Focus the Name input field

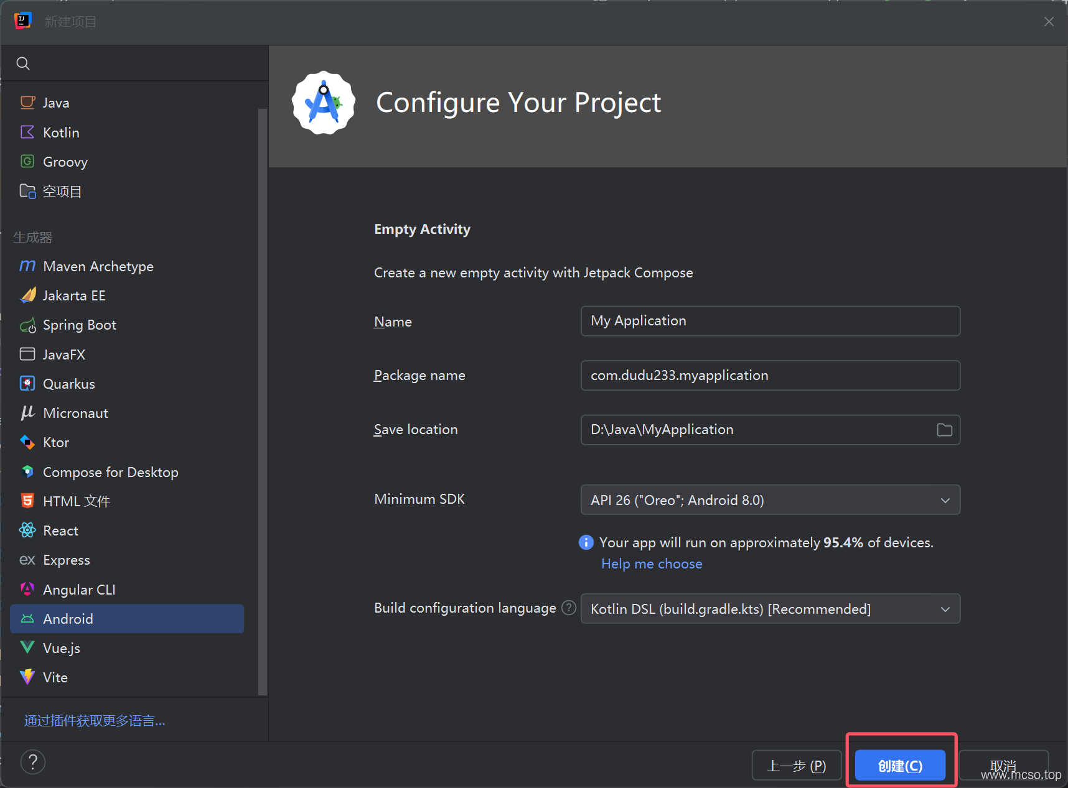tap(771, 321)
